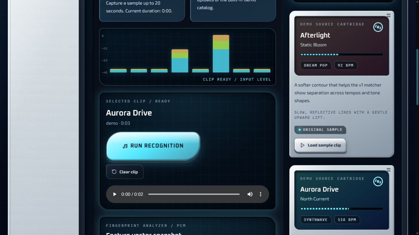Click the audio time display 0:00 / 0:02
Viewport: 419px width, 235px height.
coord(132,194)
